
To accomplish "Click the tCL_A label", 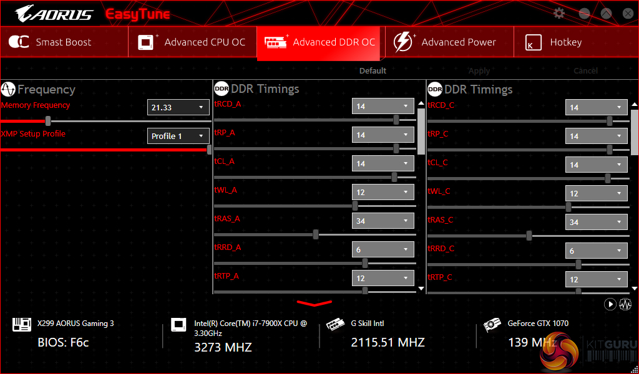I will (x=225, y=161).
